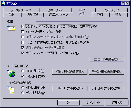Click the news document format icon

pyautogui.click(x=11, y=90)
